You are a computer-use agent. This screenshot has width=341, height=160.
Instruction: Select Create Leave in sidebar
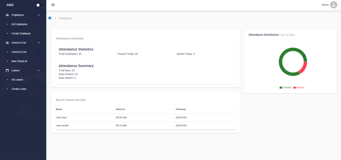tap(19, 89)
